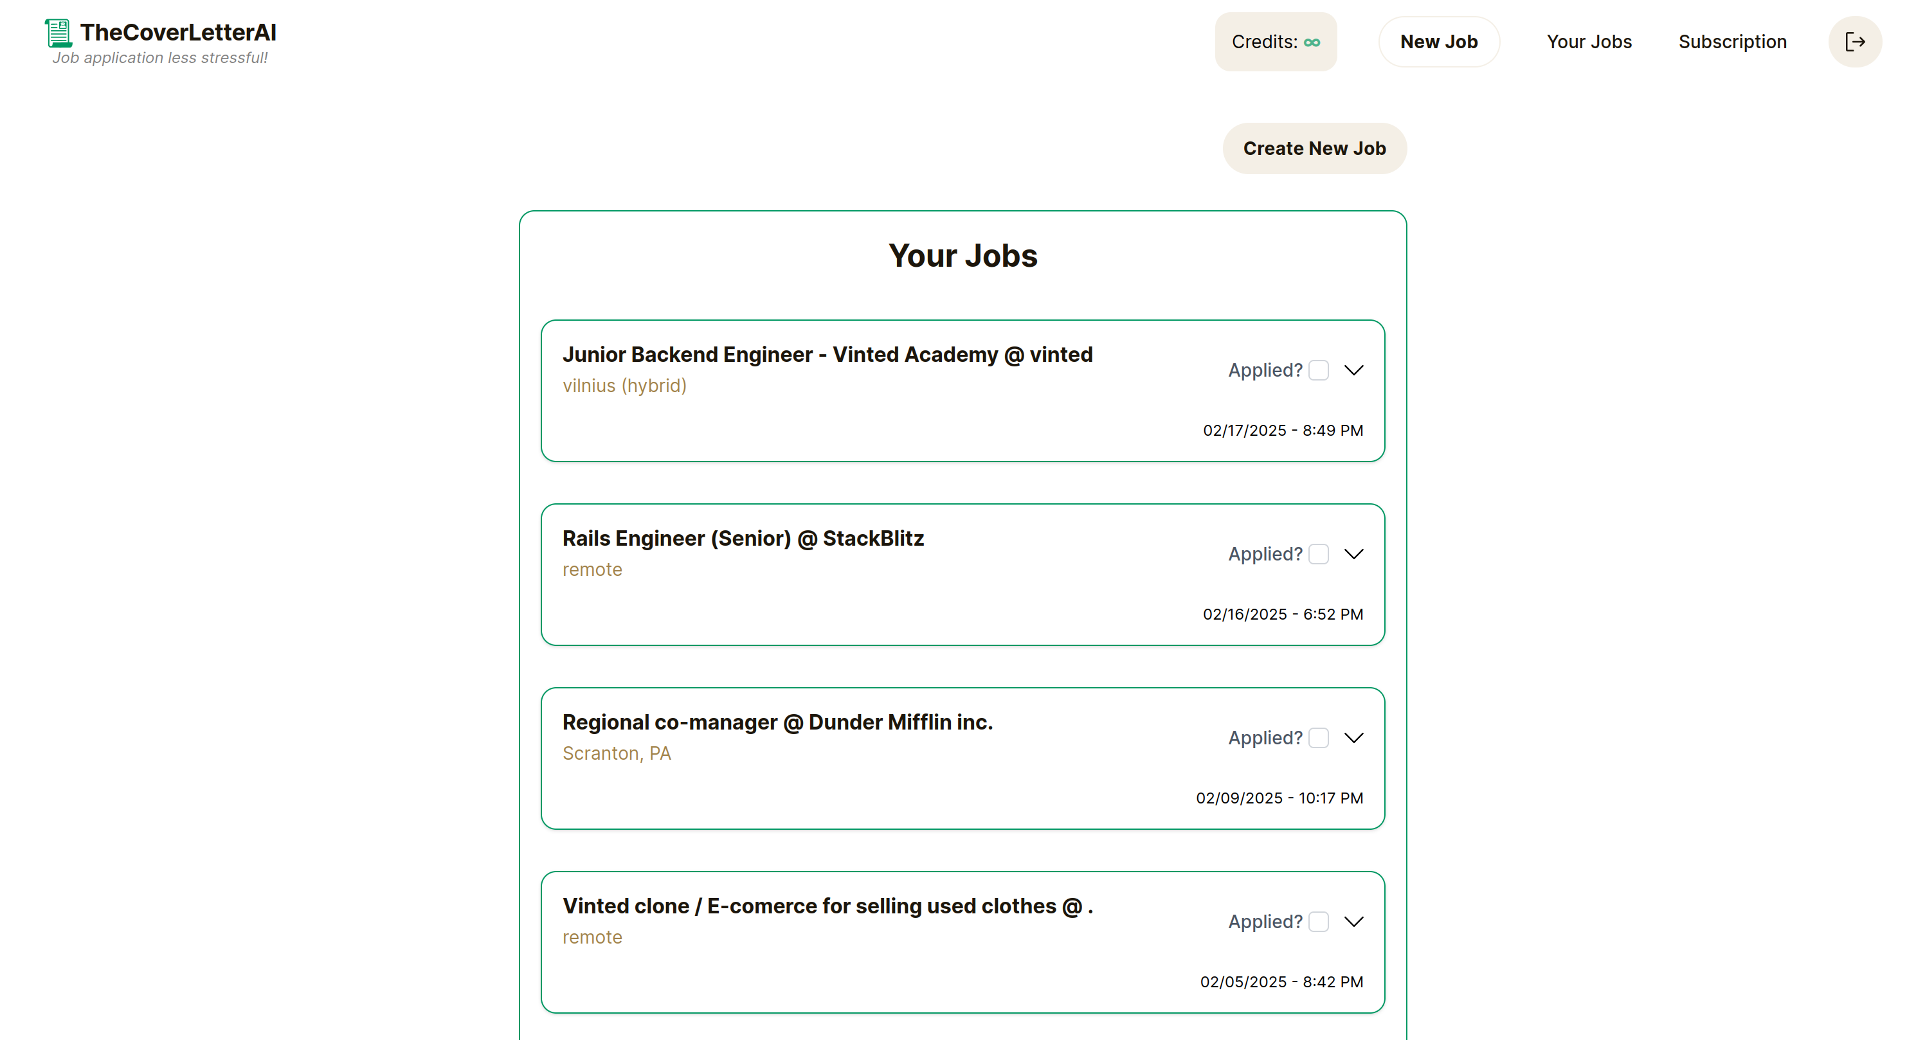Click the logout arrow icon
Viewport: 1916px width, 1040px height.
[x=1855, y=42]
